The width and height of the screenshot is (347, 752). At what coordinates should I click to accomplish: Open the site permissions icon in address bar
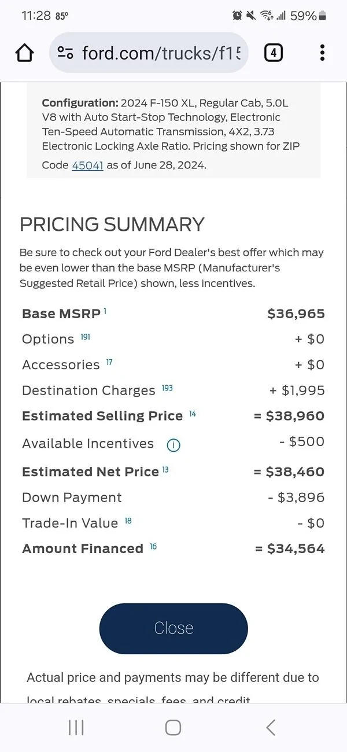pyautogui.click(x=65, y=53)
